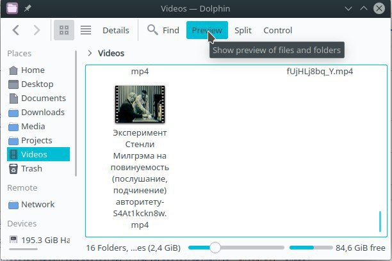This screenshot has width=392, height=261.
Task: Go forward with the right arrow
Action: (x=37, y=30)
